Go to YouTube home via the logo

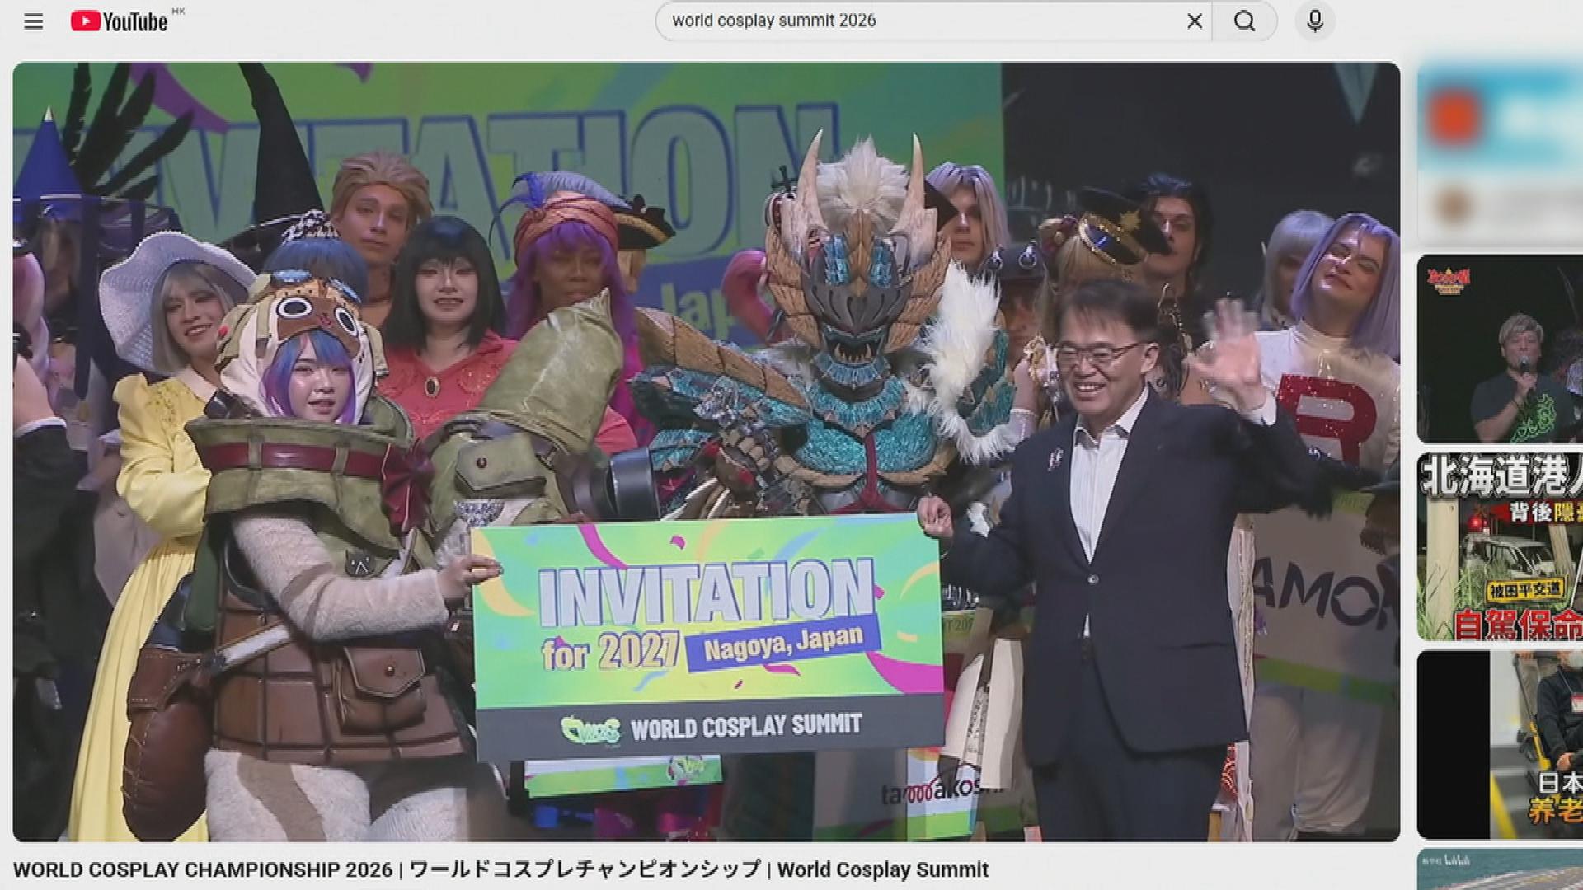click(x=120, y=21)
